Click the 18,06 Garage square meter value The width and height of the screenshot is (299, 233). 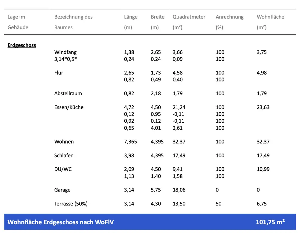(179, 190)
